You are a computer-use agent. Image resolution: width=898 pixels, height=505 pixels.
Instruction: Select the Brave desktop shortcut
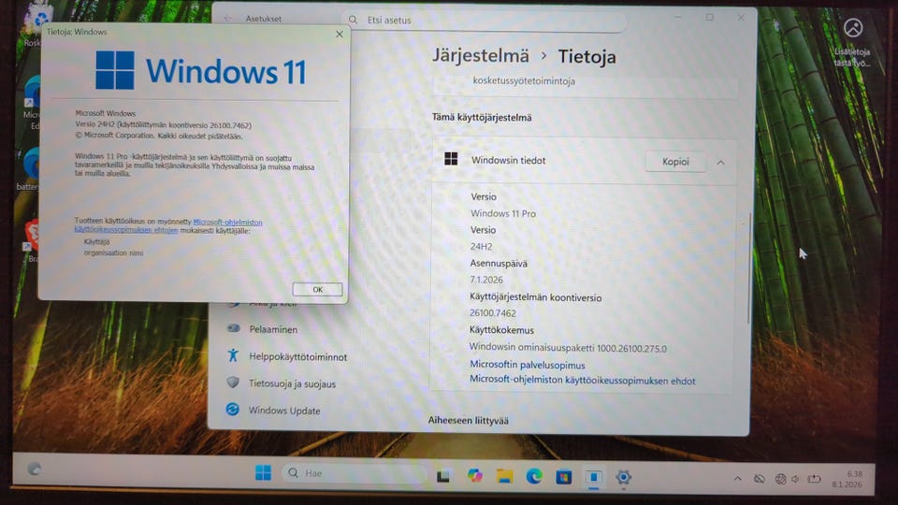click(x=31, y=240)
